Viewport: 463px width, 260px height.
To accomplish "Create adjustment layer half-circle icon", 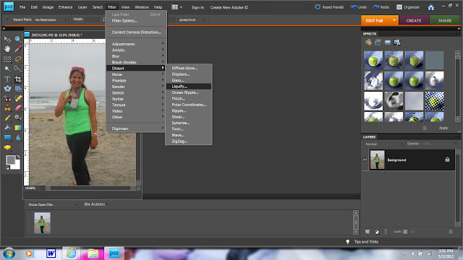I will [377, 232].
